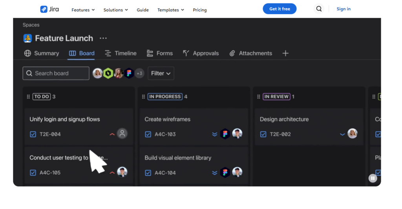
Task: Click the Jira logo in the header
Action: pos(49,9)
